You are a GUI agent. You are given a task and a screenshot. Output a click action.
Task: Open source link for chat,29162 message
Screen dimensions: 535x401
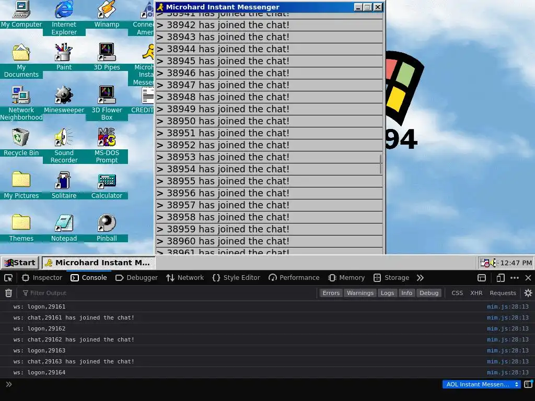click(x=507, y=339)
